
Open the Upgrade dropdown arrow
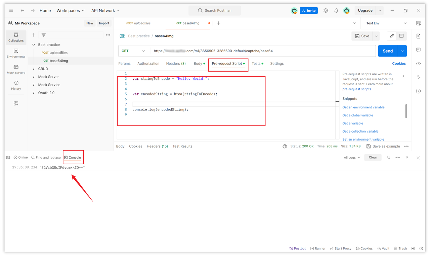tap(380, 11)
